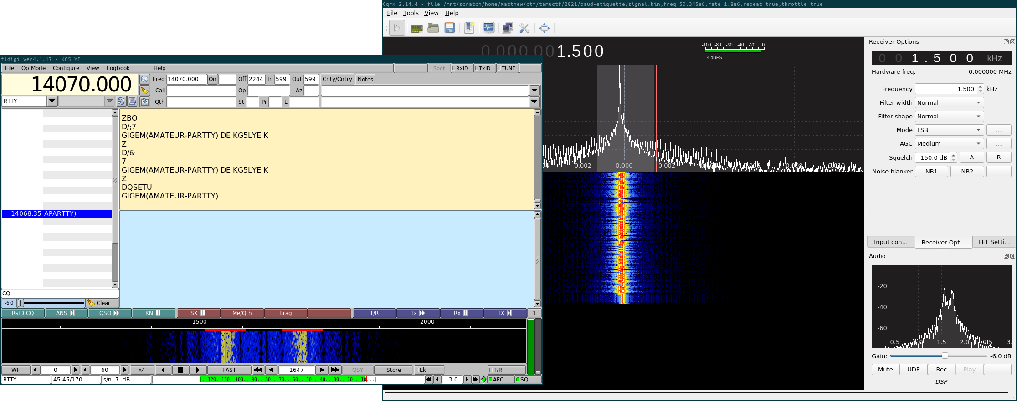Viewport: 1017px width, 401px height.
Task: Switch to Gqrx Input controls tab
Action: 891,242
